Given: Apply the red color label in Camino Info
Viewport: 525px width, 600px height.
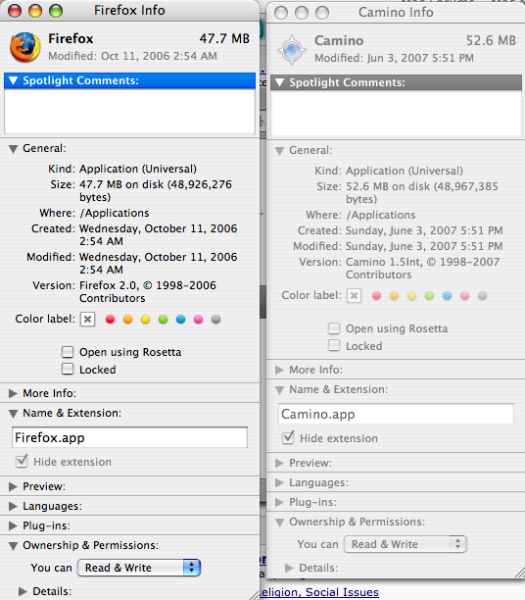Looking at the screenshot, I should [x=377, y=296].
